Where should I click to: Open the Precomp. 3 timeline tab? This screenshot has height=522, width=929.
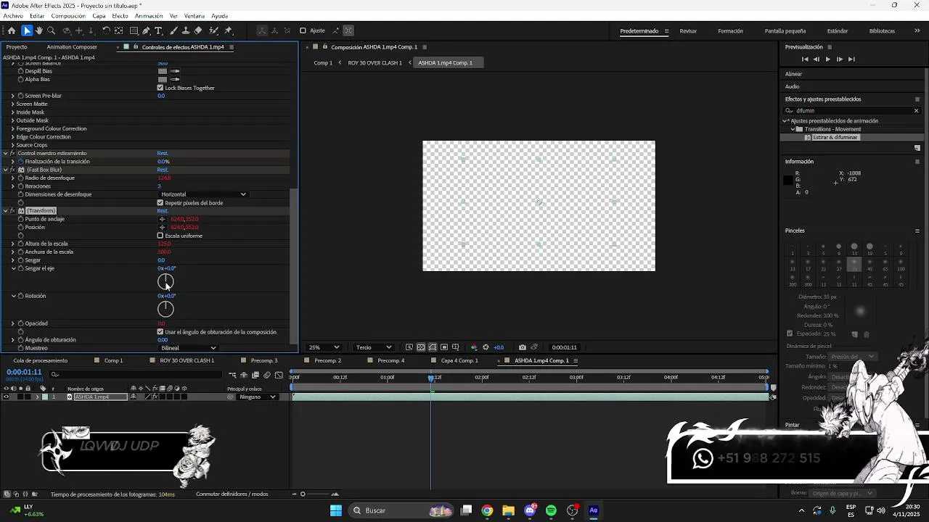(264, 360)
